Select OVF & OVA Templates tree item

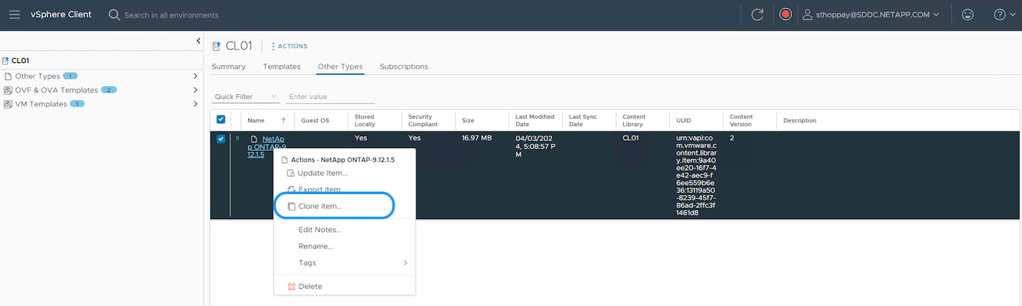pos(57,90)
